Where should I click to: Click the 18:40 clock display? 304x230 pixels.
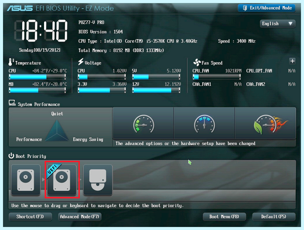[x=41, y=31]
